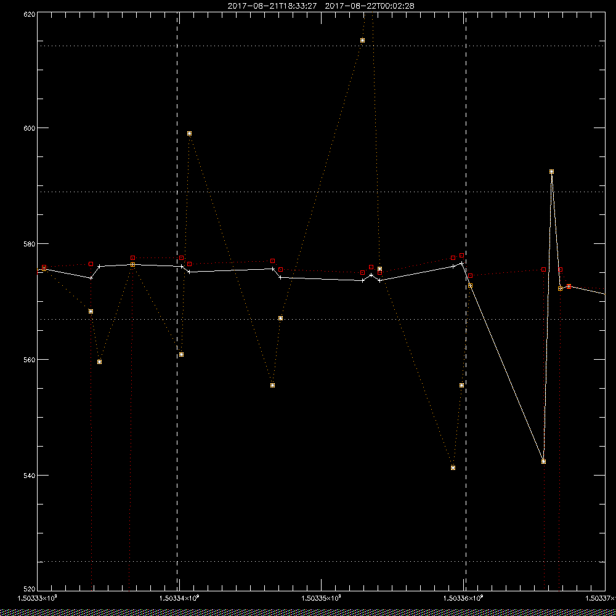Image resolution: width=616 pixels, height=616 pixels.
Task: Click the y-axis label 520
Action: pyautogui.click(x=30, y=589)
